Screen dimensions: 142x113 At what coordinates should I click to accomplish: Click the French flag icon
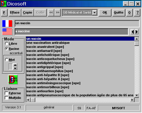[7, 23]
